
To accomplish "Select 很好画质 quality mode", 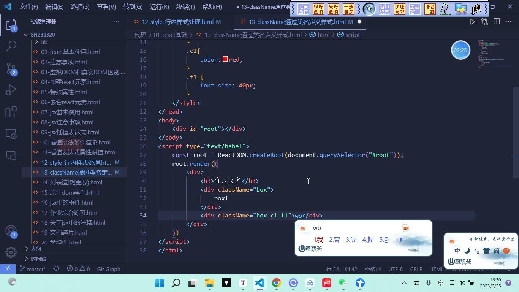I will [x=318, y=9].
